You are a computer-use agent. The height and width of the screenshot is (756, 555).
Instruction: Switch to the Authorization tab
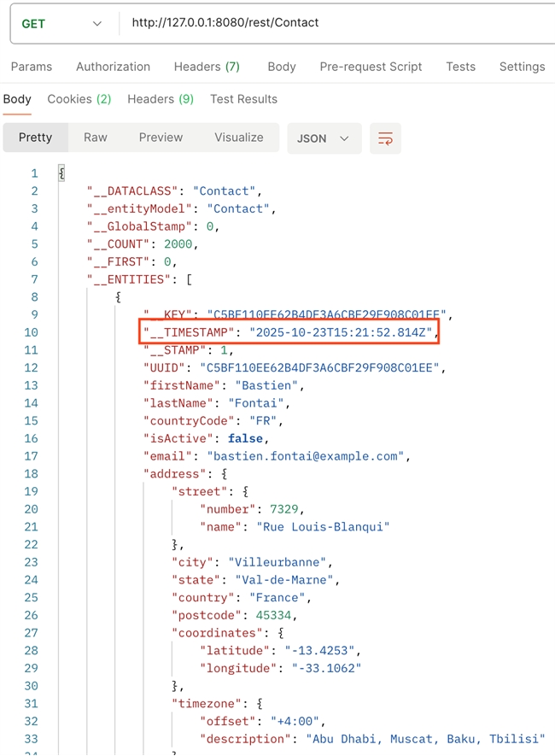113,67
